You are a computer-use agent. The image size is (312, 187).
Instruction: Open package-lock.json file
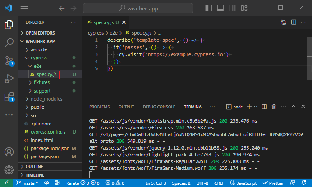click(x=50, y=148)
